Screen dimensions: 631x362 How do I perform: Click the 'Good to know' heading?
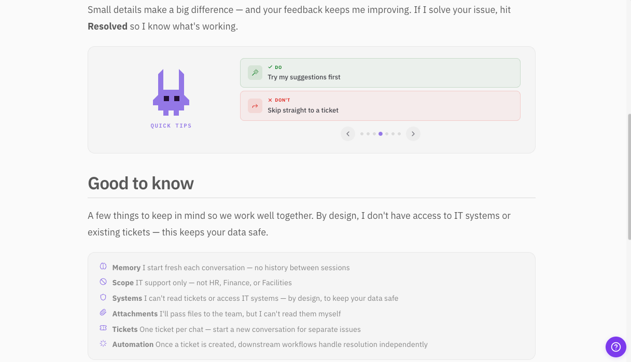tap(141, 183)
